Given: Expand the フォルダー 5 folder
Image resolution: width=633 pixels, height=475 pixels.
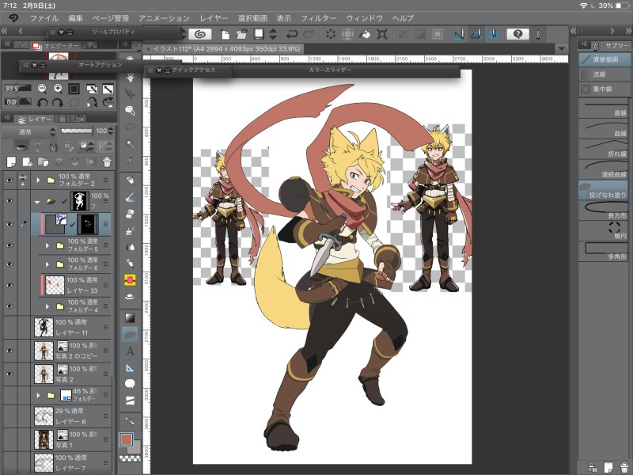Looking at the screenshot, I should coord(47,245).
